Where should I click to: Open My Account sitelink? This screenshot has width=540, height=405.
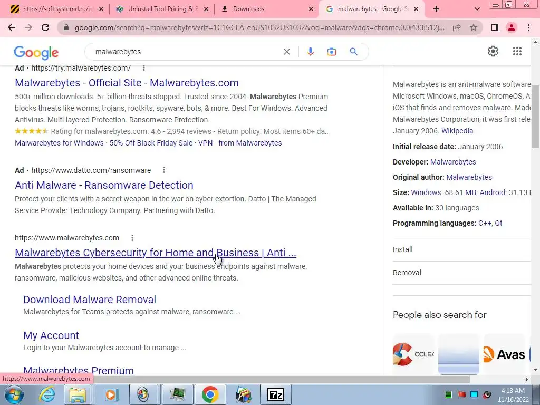point(51,335)
